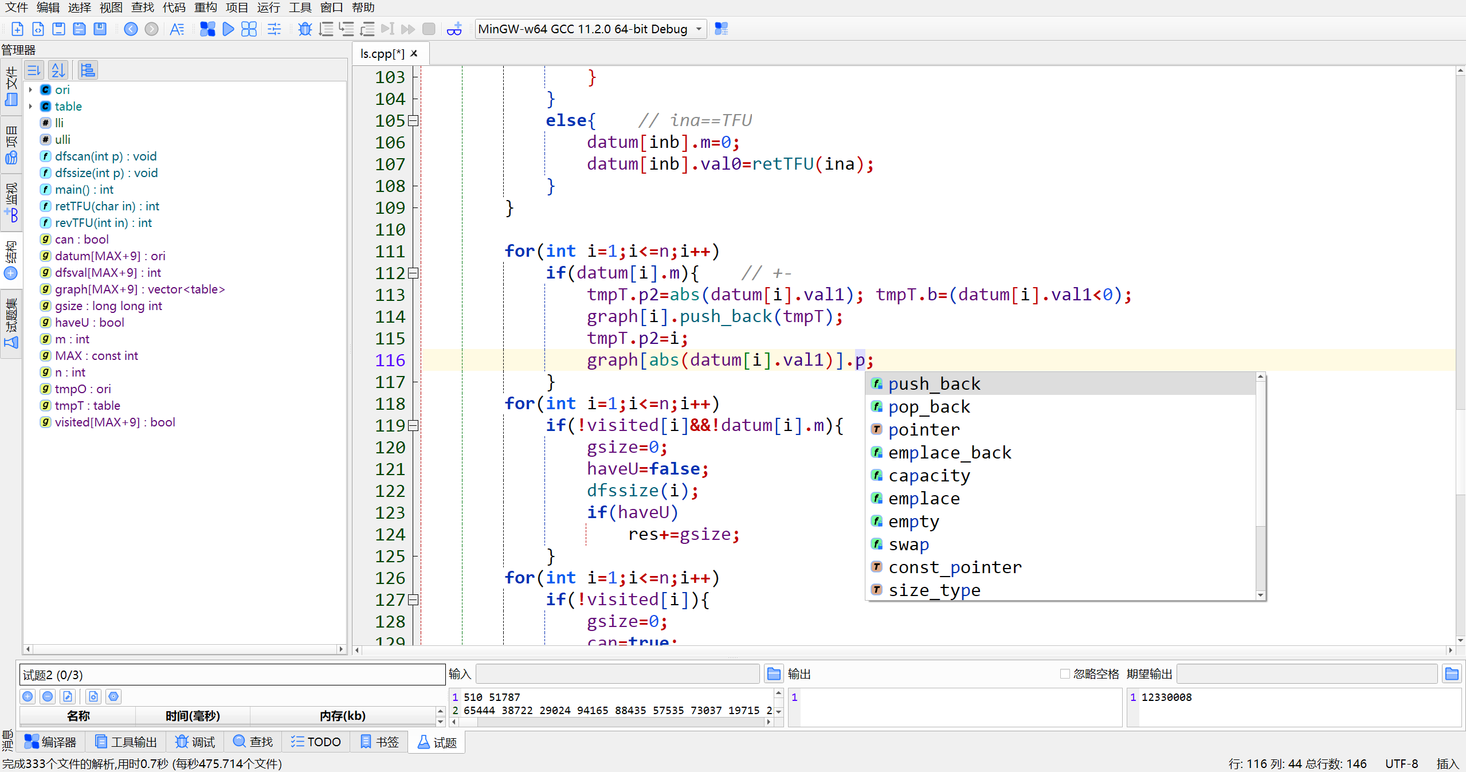This screenshot has width=1466, height=772.
Task: Reformat code using the toolbar icon
Action: pos(177,29)
